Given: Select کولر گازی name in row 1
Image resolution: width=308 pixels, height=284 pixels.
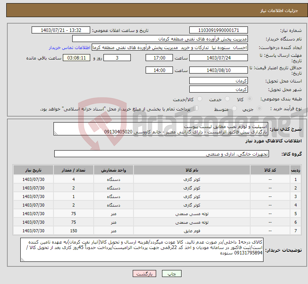Looking at the screenshot, I should (192, 179).
